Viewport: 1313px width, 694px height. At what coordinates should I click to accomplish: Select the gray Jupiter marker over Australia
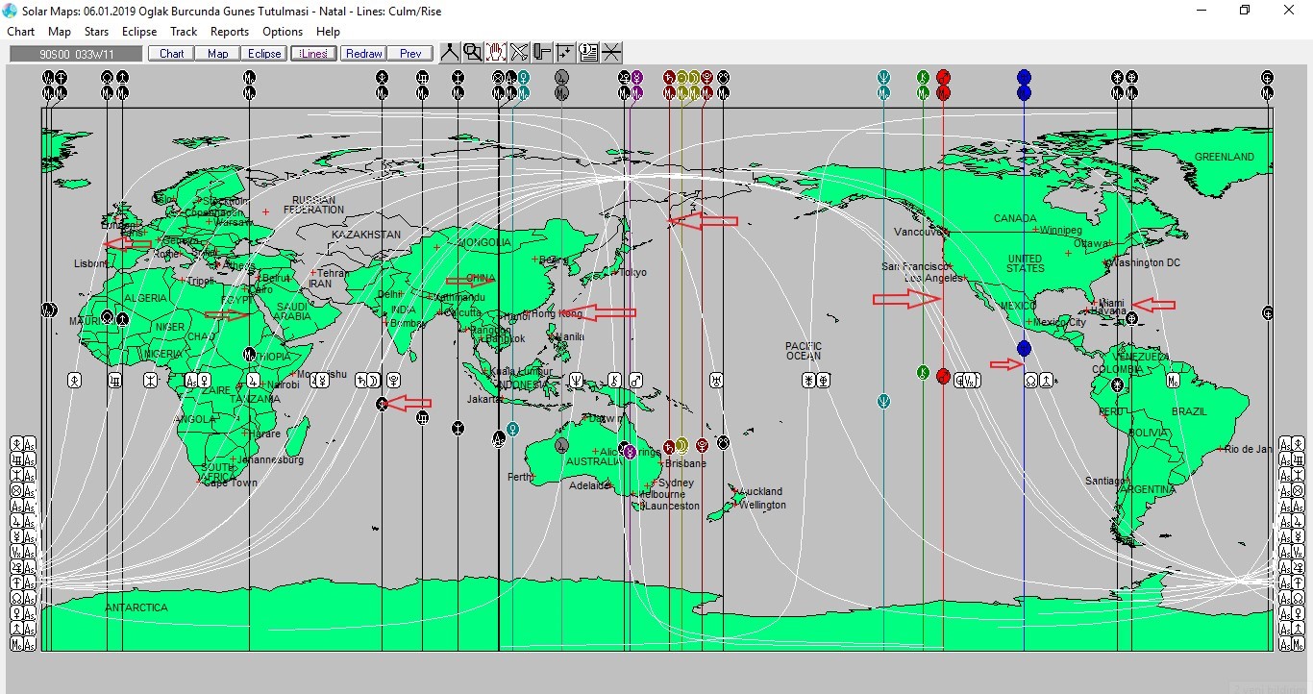(561, 445)
